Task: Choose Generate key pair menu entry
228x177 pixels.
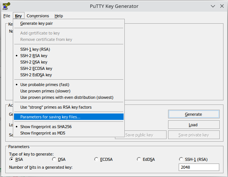Action: point(69,23)
